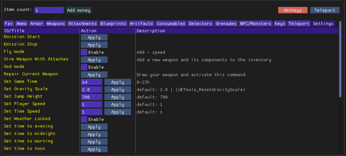
Task: Click the Add money button
Action: coord(79,10)
